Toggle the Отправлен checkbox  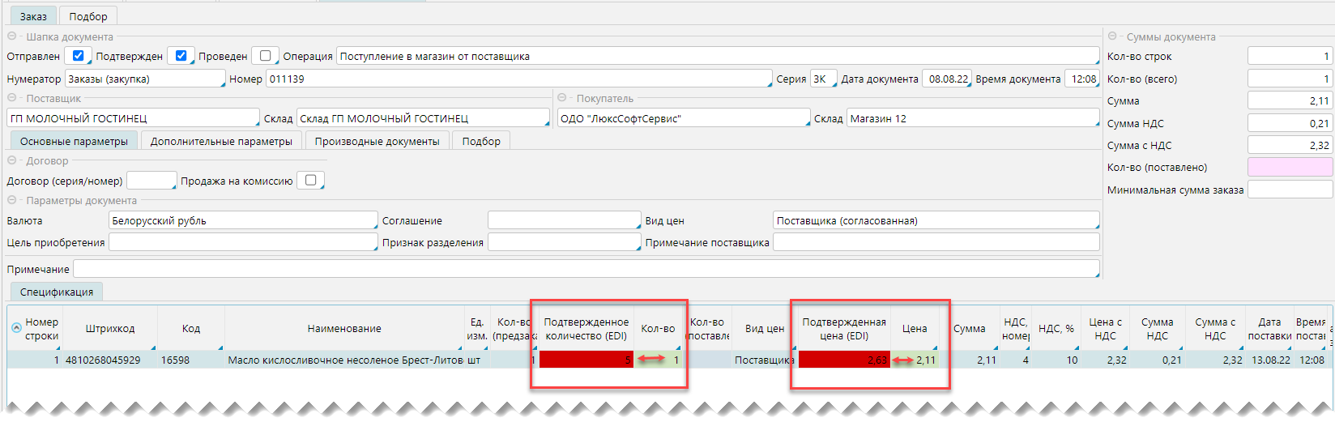(x=78, y=56)
